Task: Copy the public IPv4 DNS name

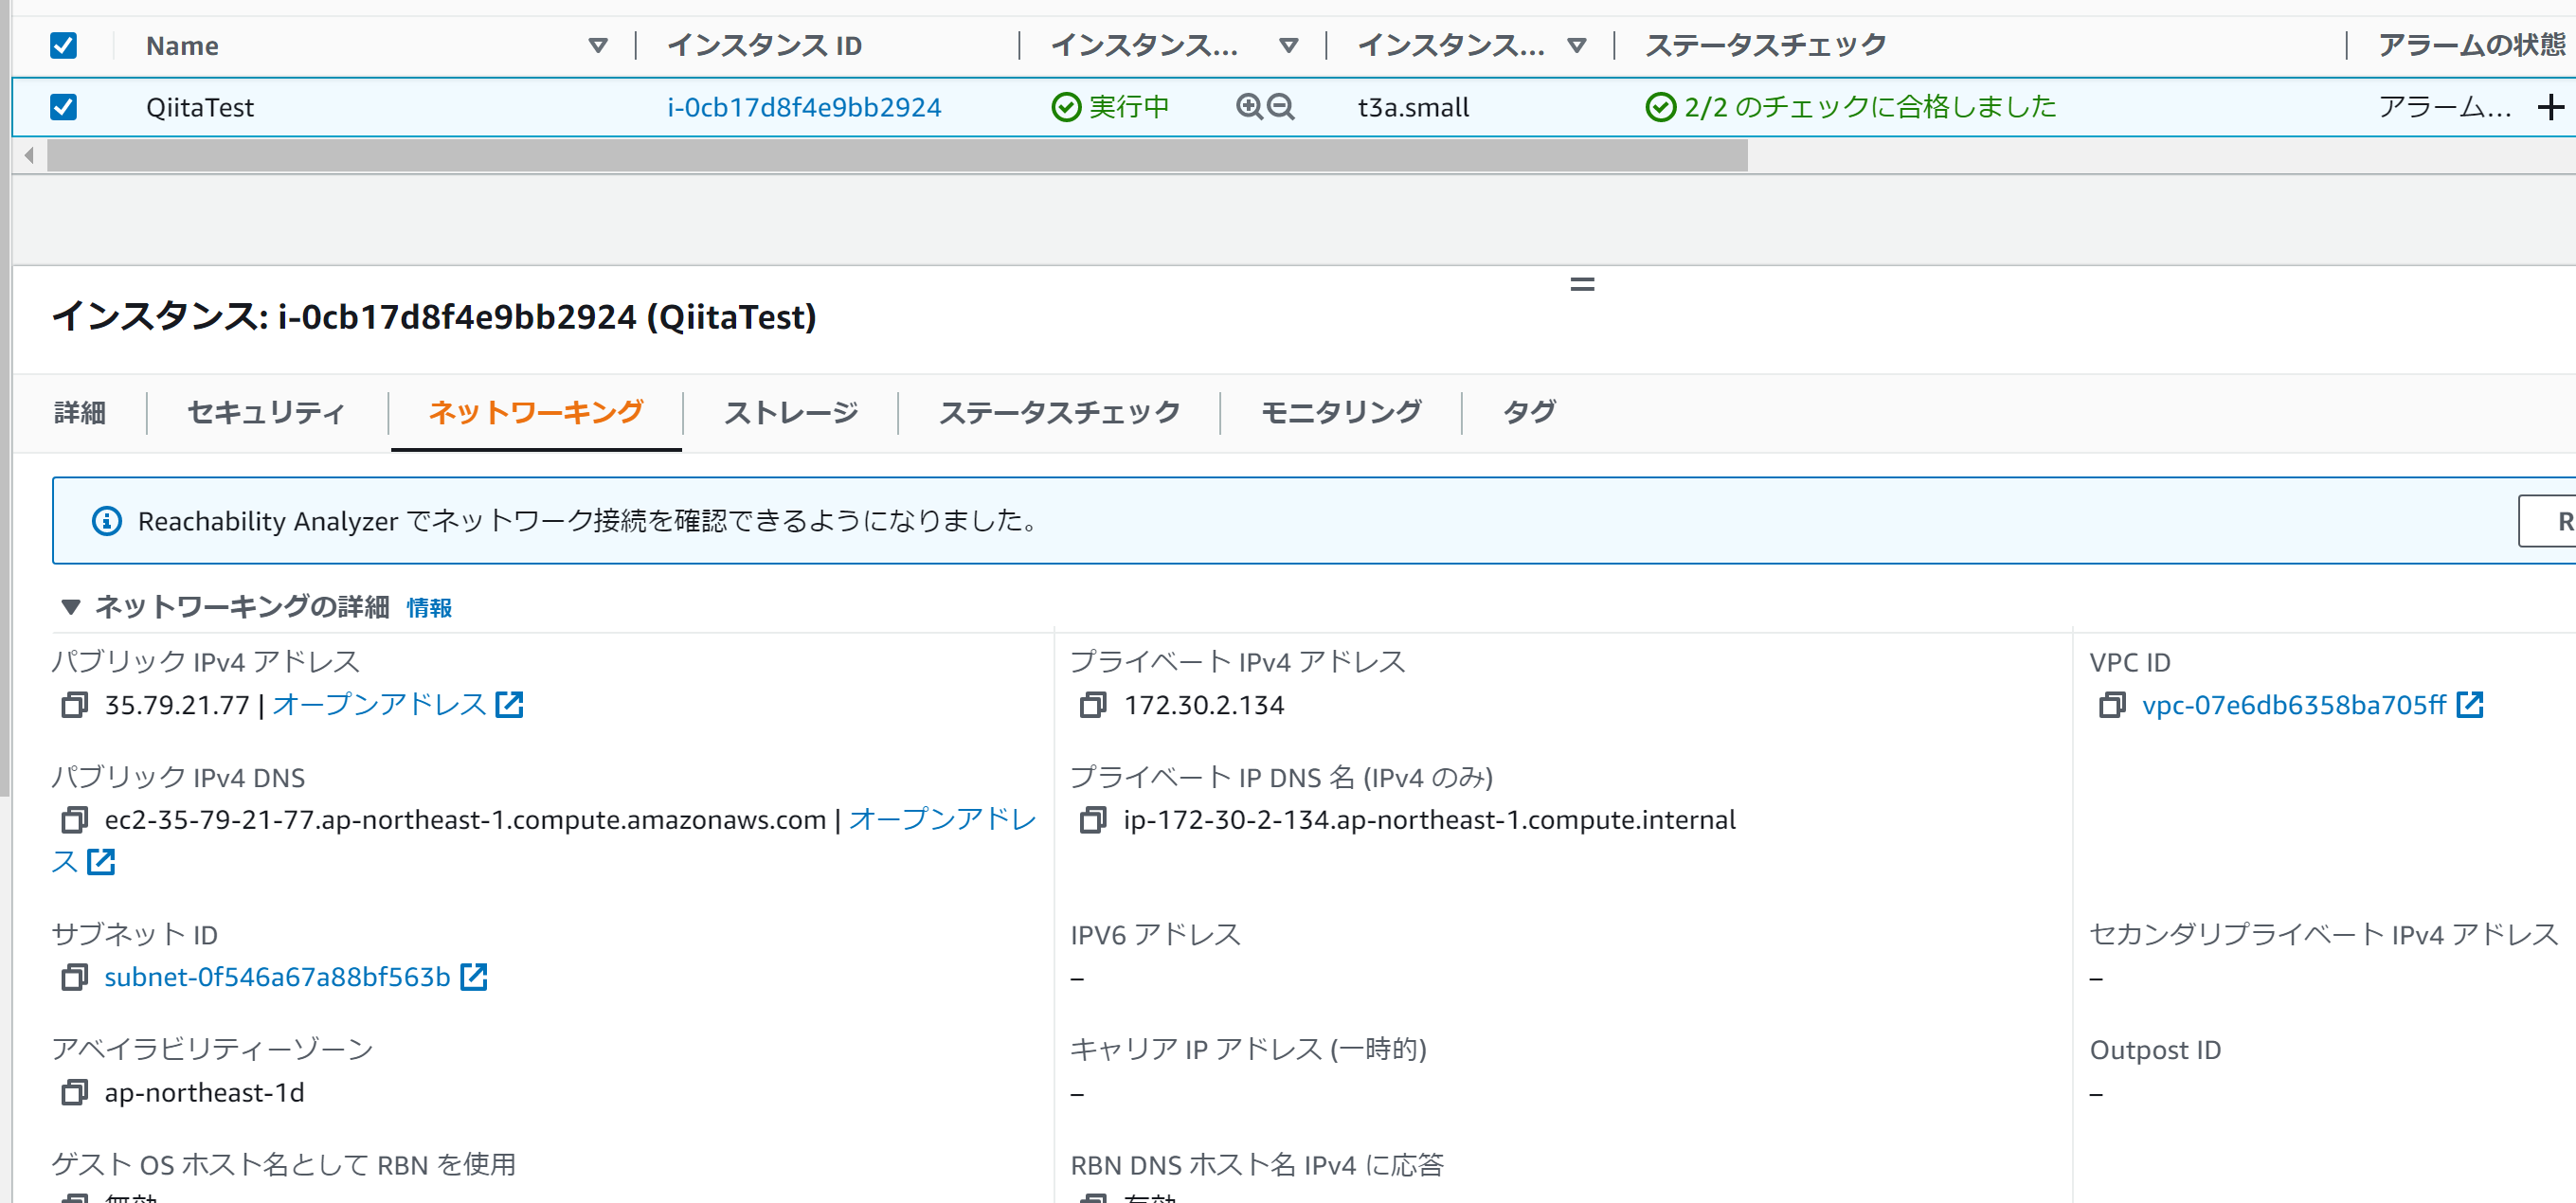Action: (x=74, y=820)
